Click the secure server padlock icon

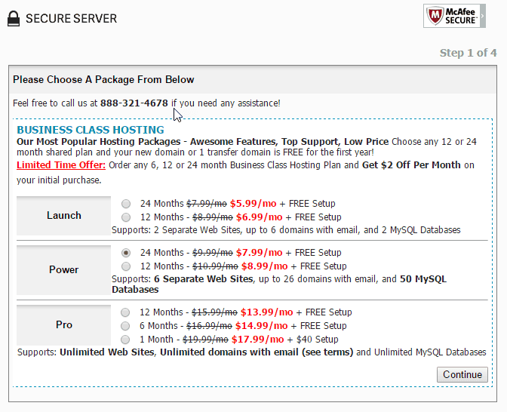[14, 18]
